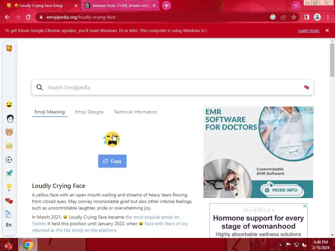Reload the page
The width and height of the screenshot is (335, 251).
28,17
